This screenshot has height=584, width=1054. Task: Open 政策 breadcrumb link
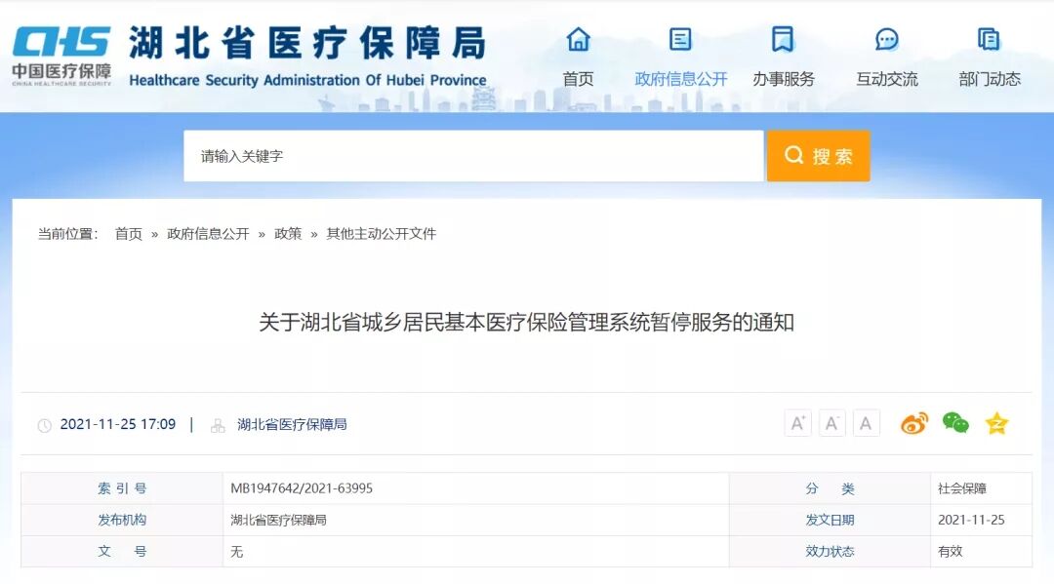click(x=288, y=234)
